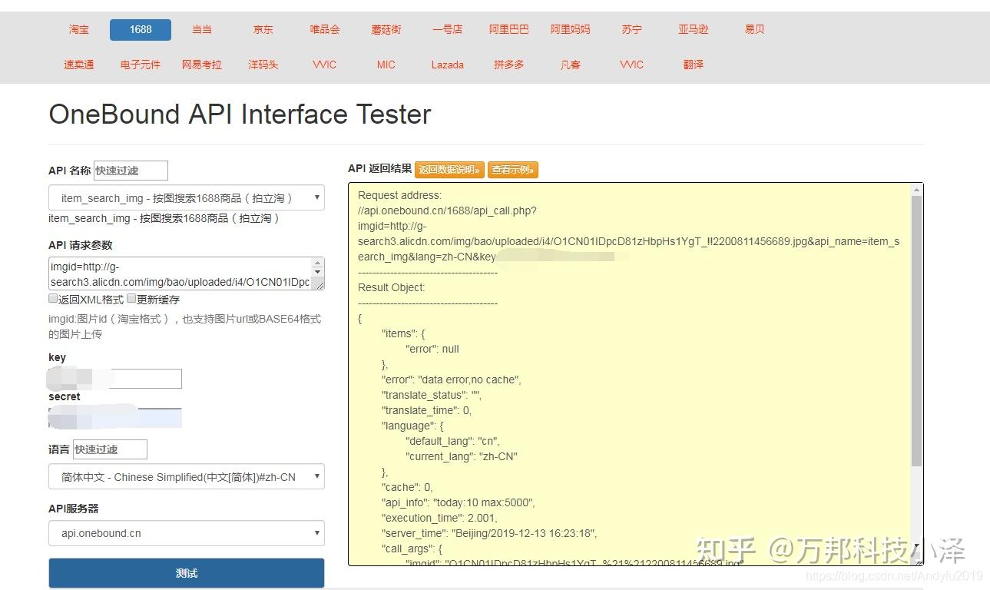Select the 京东 tab

pyautogui.click(x=262, y=29)
